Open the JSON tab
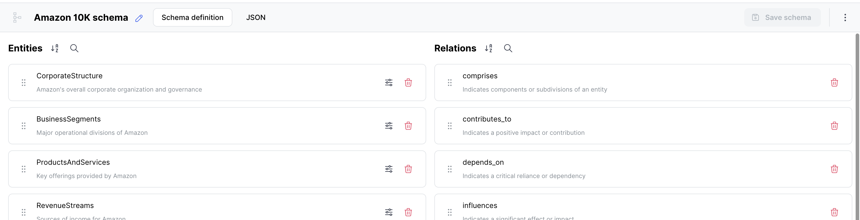This screenshot has width=860, height=220. (x=256, y=17)
